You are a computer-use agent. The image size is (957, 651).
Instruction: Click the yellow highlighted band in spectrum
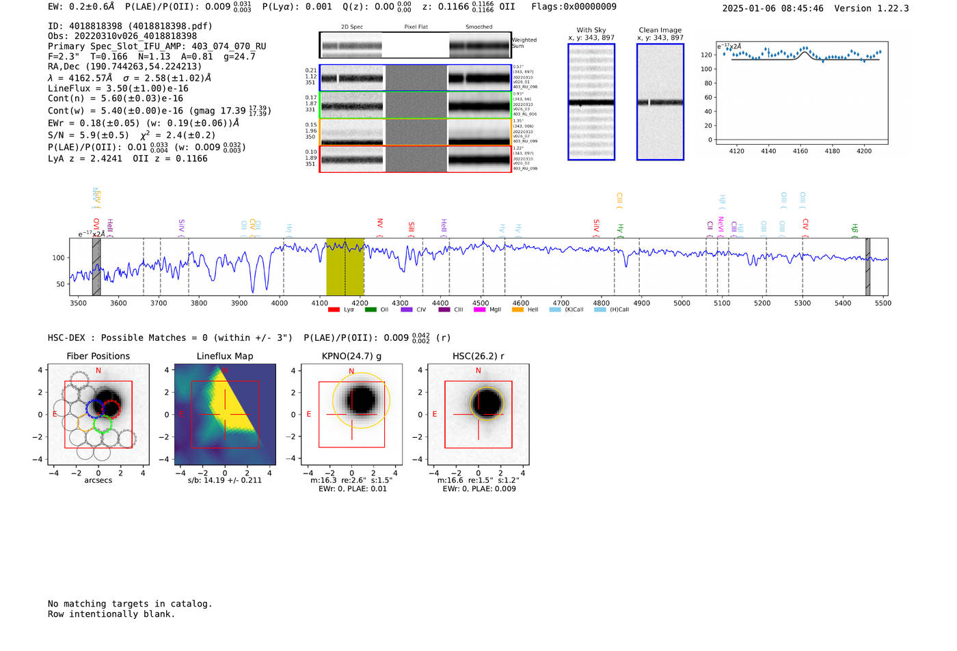point(345,266)
